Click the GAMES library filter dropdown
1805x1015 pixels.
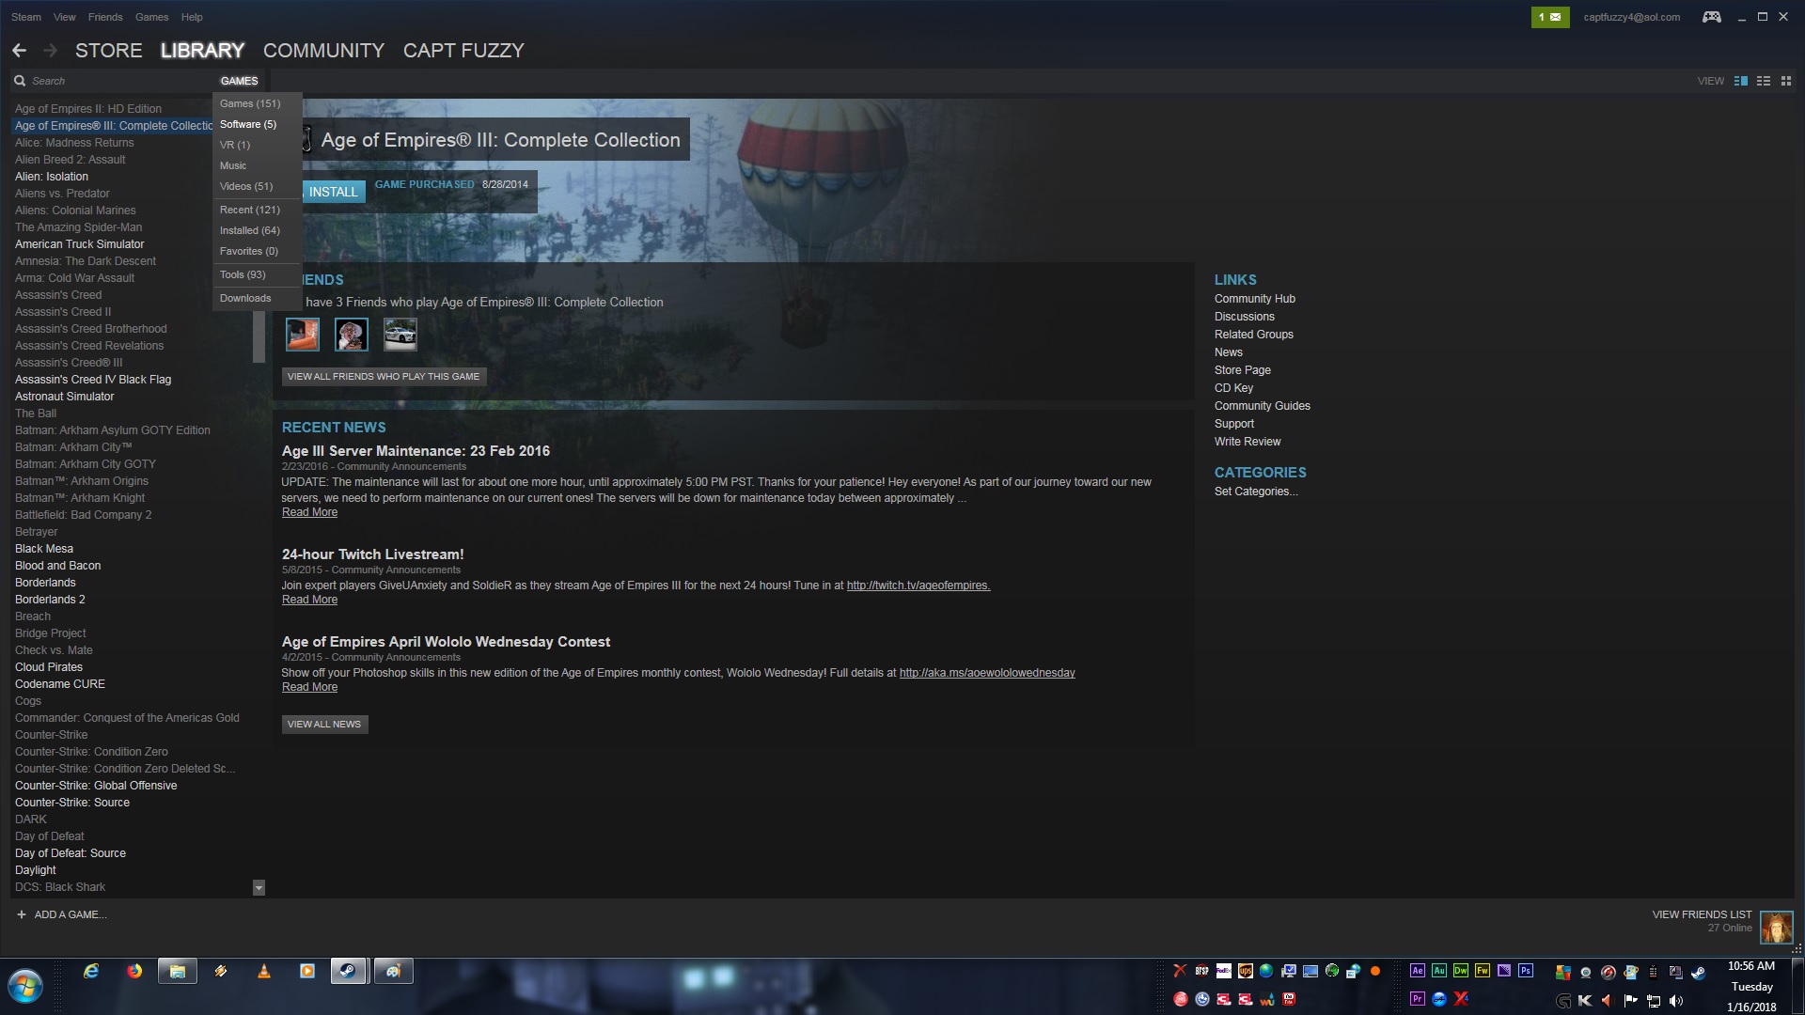(x=239, y=81)
